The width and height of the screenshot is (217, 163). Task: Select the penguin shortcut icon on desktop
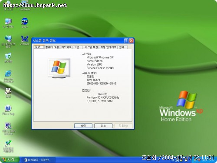(x=8, y=93)
